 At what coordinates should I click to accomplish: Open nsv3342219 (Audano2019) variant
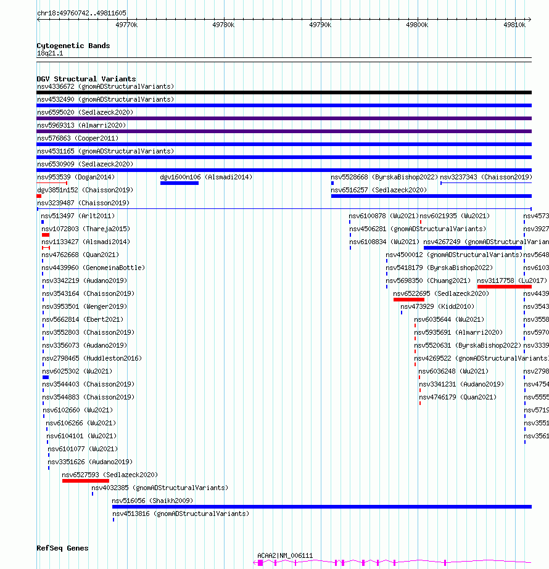click(85, 281)
